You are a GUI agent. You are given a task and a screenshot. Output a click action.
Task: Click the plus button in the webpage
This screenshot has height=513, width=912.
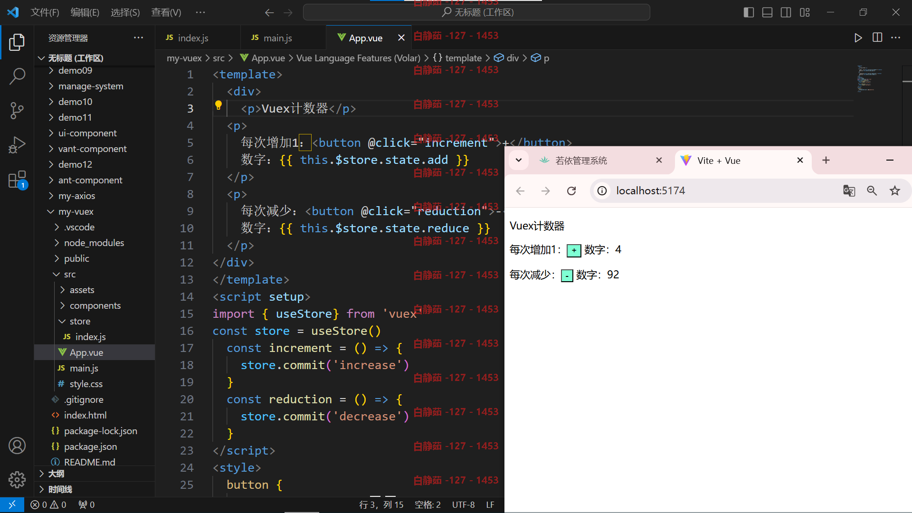574,250
